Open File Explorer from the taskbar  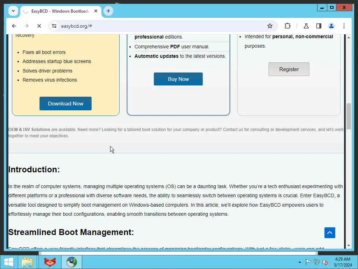[x=27, y=262]
